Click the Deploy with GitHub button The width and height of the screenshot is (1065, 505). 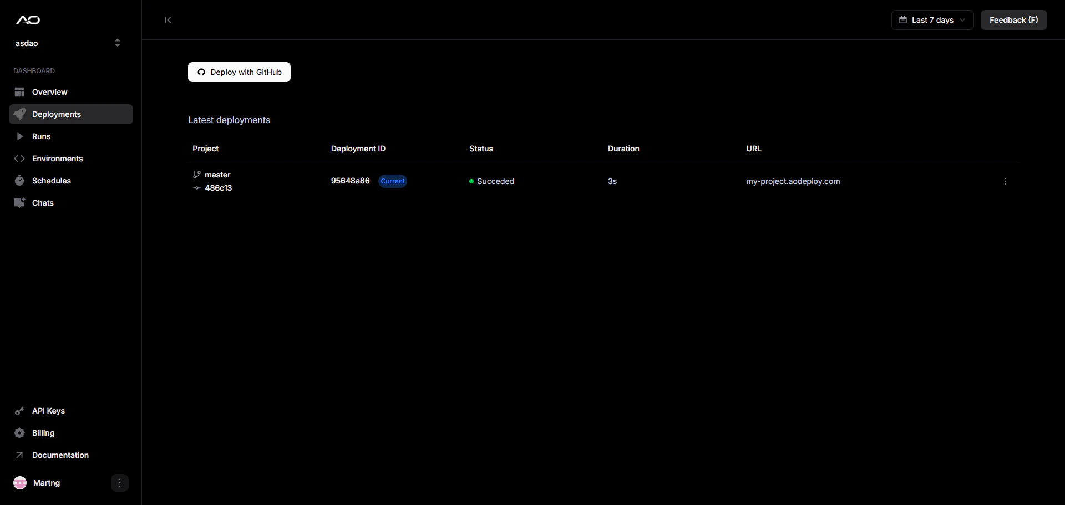239,72
